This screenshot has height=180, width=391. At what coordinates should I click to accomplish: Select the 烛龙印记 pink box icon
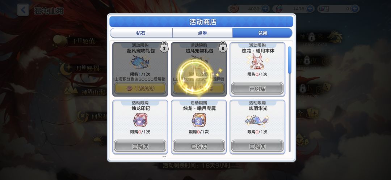[140, 120]
